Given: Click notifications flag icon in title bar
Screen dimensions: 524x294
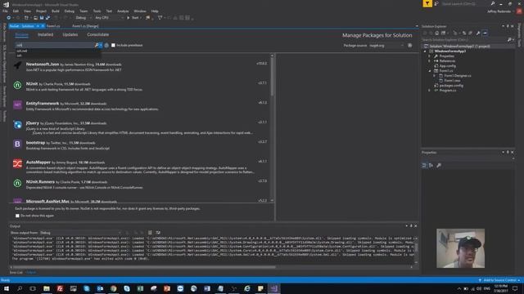Looking at the screenshot, I should coord(427,3).
